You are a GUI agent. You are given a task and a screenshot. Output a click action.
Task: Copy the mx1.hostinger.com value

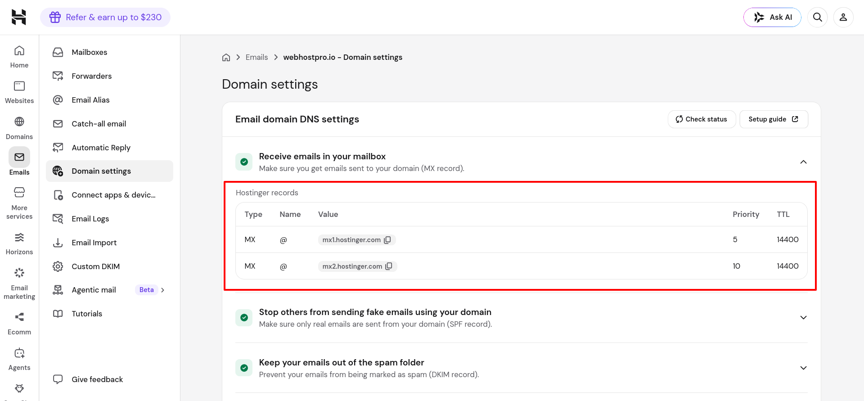click(387, 240)
